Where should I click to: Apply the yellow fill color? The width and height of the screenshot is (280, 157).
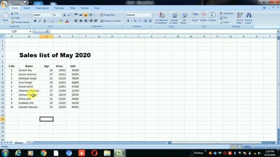tap(60, 21)
